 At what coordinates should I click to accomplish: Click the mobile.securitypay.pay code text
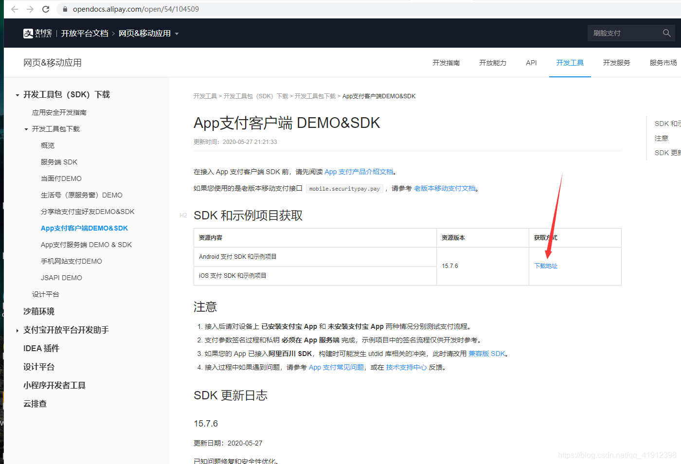pos(344,189)
